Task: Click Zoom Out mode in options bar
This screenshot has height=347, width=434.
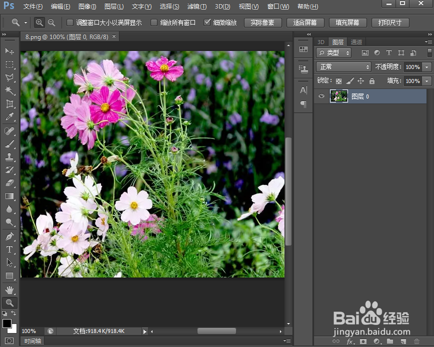Action: tap(52, 22)
